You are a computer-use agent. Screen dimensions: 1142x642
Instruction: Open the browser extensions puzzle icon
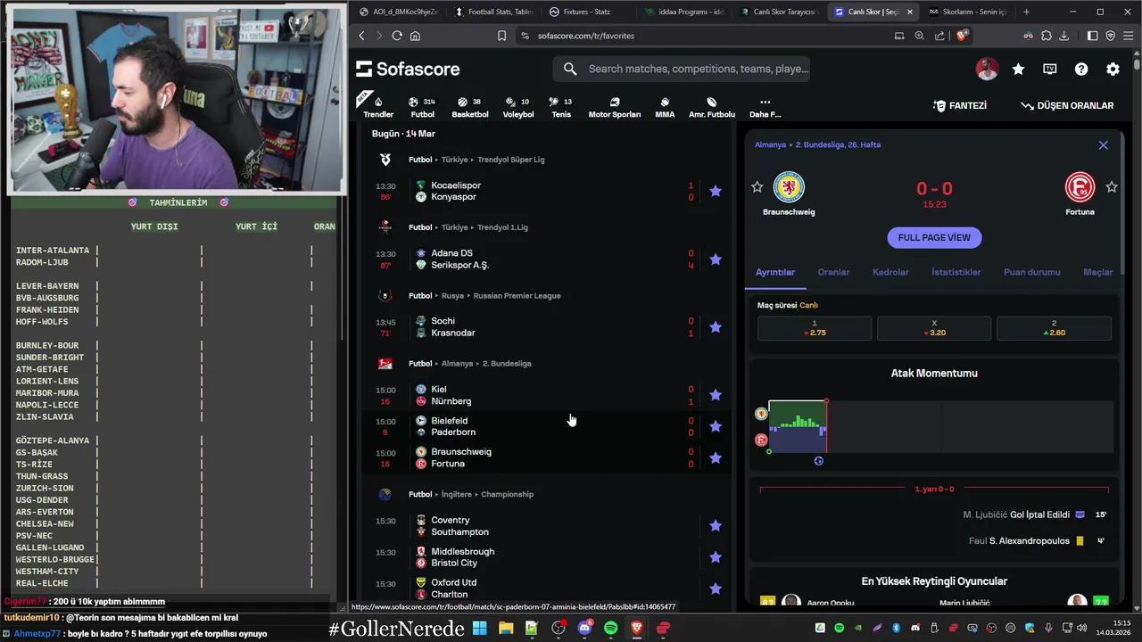(1047, 36)
